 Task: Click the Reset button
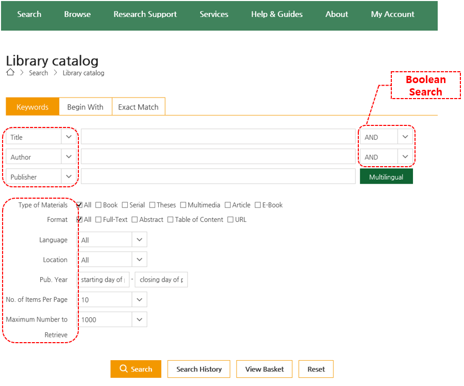[x=316, y=369]
